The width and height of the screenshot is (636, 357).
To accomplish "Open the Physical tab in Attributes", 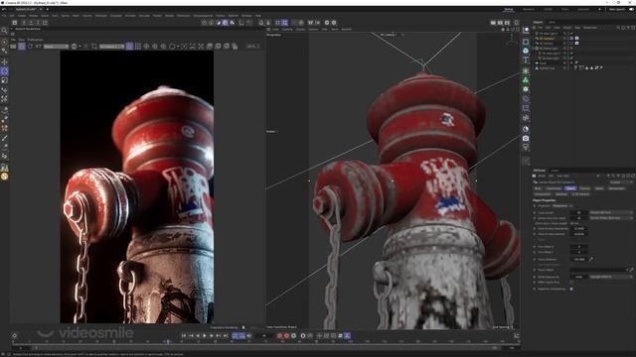I will [x=585, y=188].
